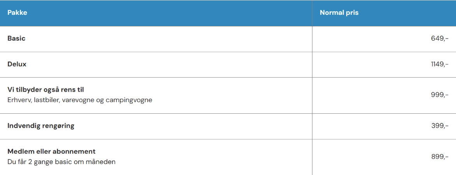Click the 'Vi tilbyder også rens til' heading
456x175 pixels.
pyautogui.click(x=46, y=90)
